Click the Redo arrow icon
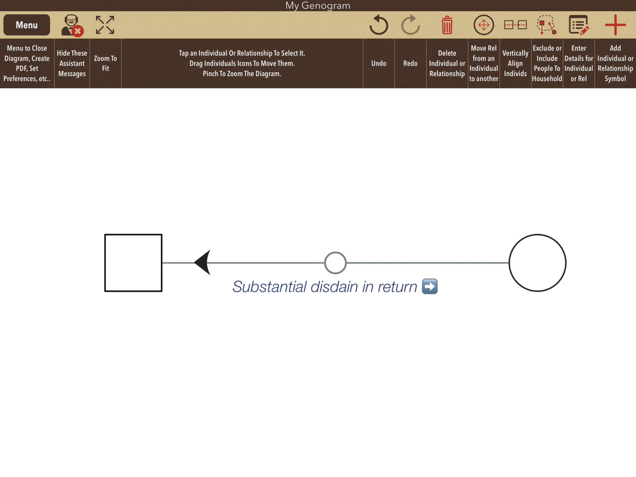636x477 pixels. tap(410, 25)
